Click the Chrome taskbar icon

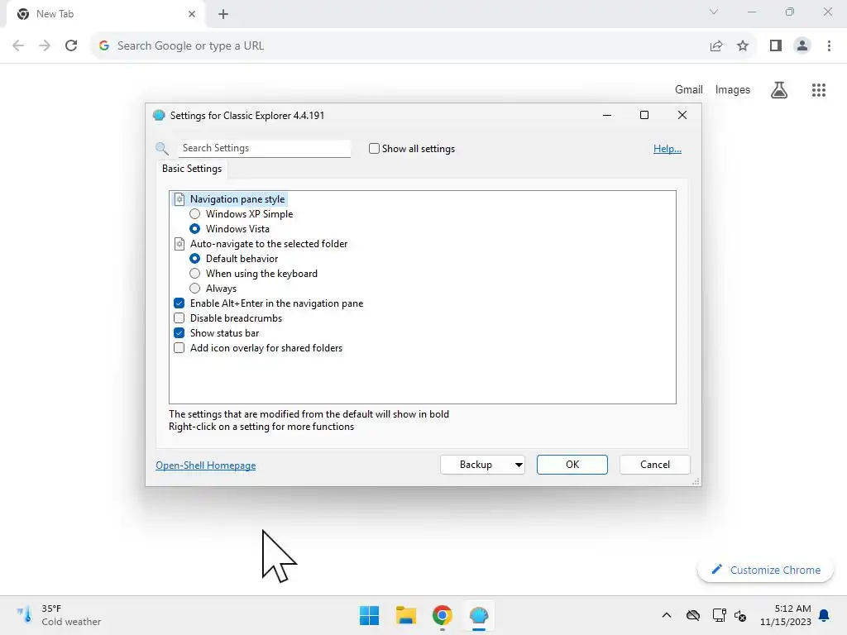click(442, 615)
